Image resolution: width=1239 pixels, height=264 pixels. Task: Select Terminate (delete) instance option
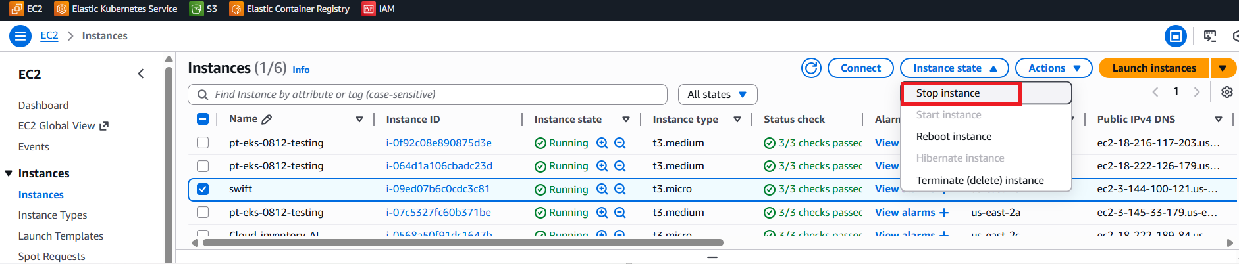pos(980,181)
